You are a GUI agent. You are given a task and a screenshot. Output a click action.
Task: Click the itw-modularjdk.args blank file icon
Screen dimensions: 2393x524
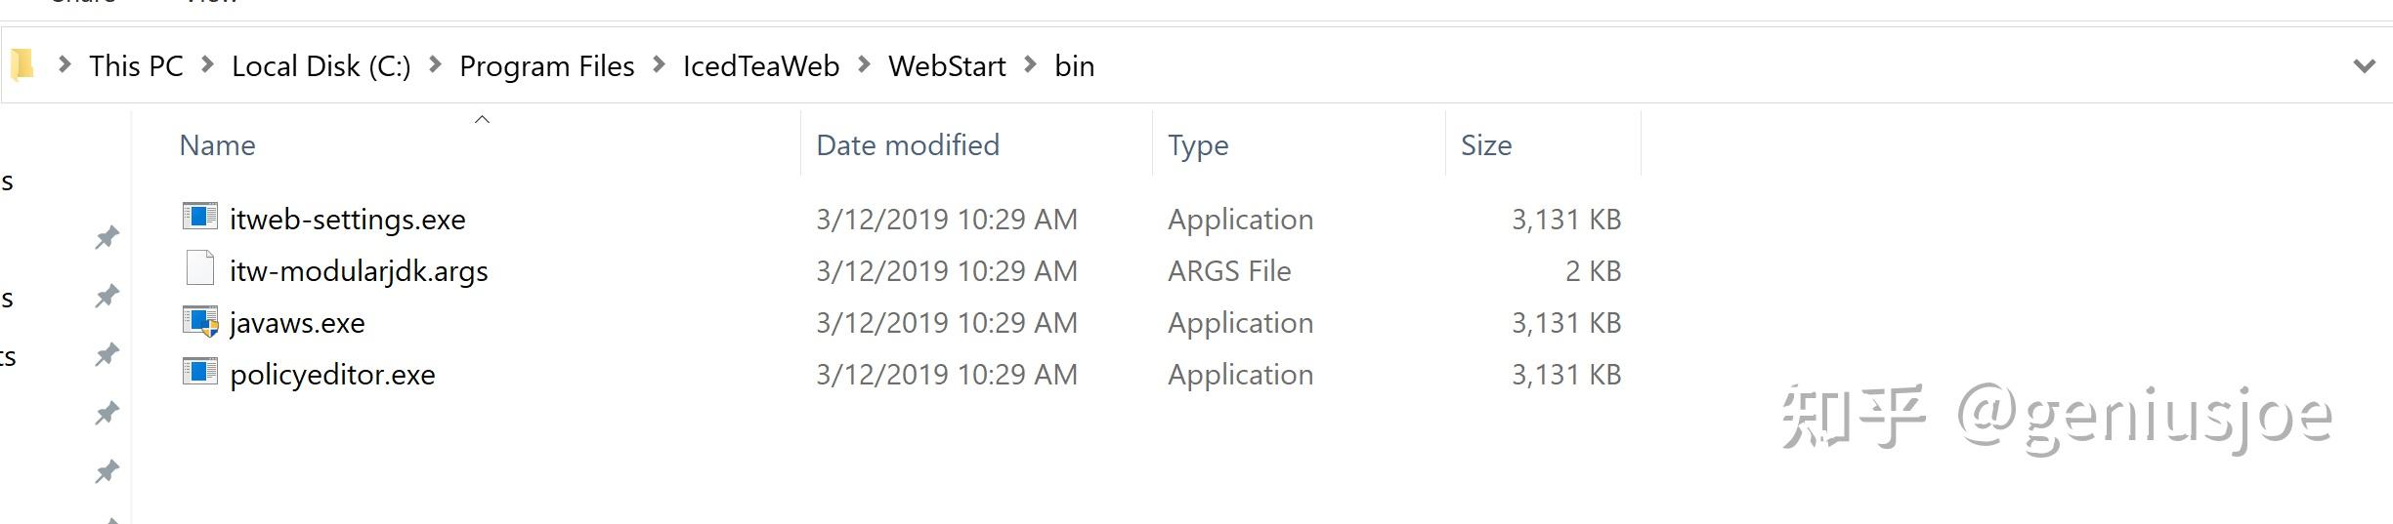click(x=199, y=268)
